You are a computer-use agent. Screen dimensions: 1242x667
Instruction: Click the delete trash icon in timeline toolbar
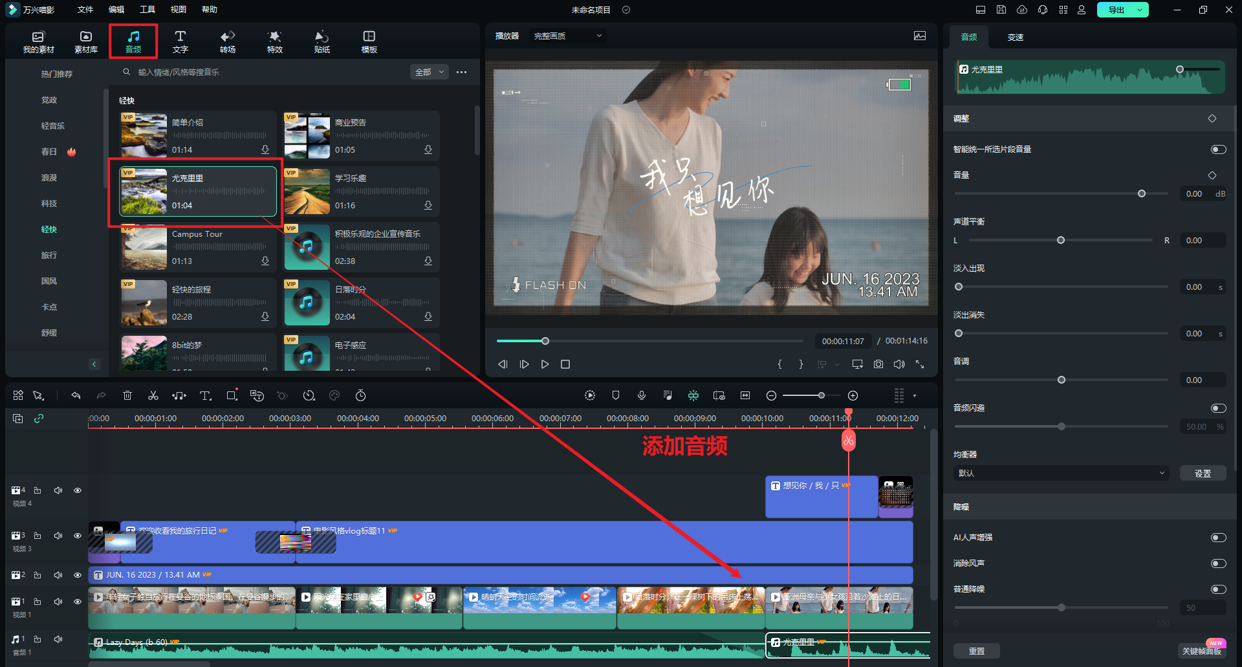127,395
